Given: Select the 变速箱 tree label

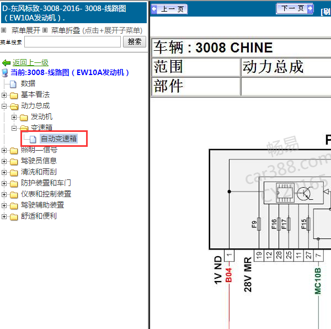Looking at the screenshot, I should 41,128.
